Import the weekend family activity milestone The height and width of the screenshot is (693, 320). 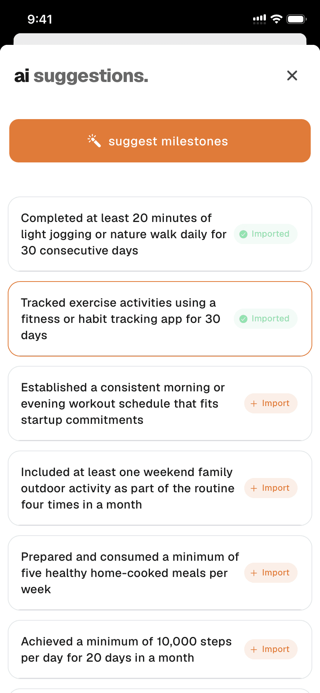[271, 488]
